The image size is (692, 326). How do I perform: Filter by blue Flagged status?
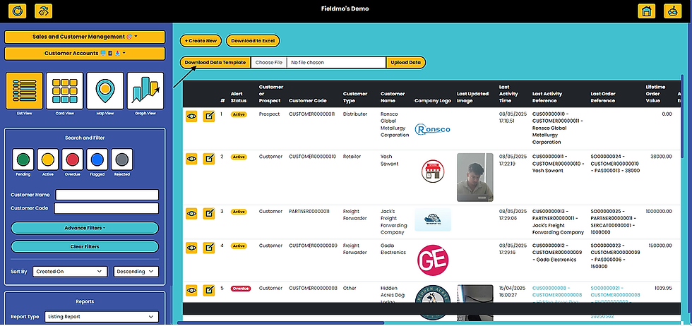[97, 159]
